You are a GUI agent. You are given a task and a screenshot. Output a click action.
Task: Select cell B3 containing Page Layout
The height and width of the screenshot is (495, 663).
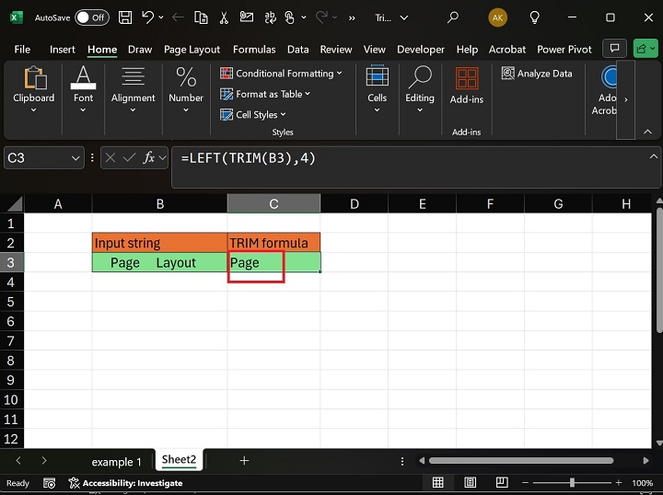159,263
